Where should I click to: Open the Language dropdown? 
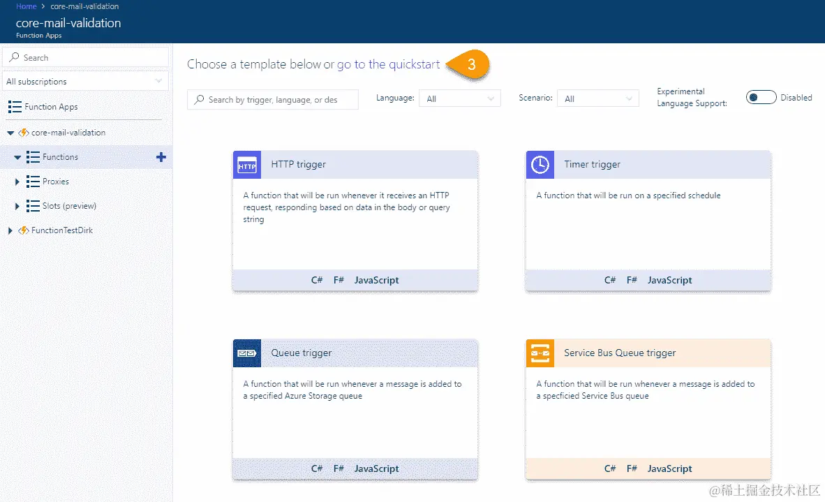coord(460,98)
